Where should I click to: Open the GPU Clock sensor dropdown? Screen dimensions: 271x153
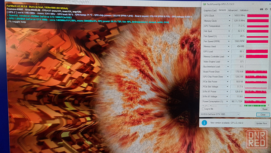230,16
